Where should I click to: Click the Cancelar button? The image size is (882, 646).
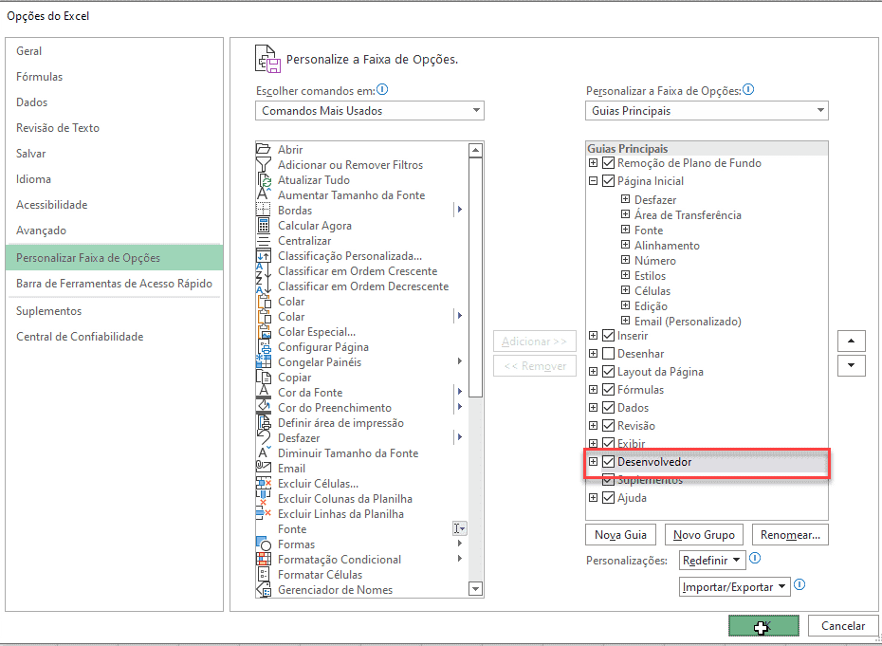point(842,626)
